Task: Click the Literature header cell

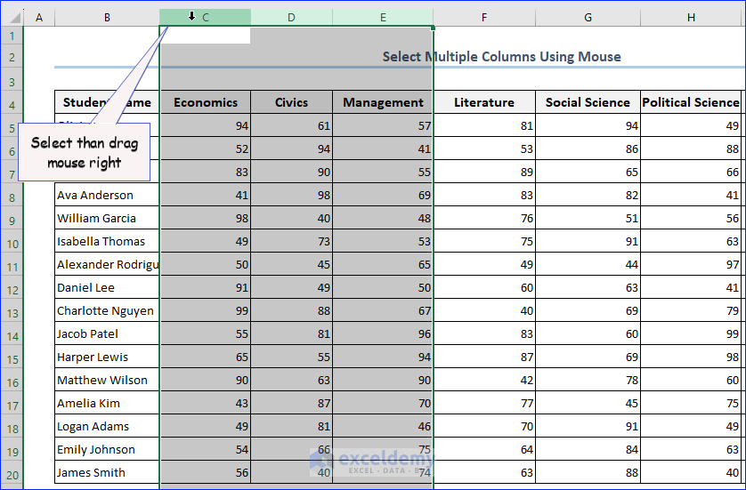Action: pos(484,102)
